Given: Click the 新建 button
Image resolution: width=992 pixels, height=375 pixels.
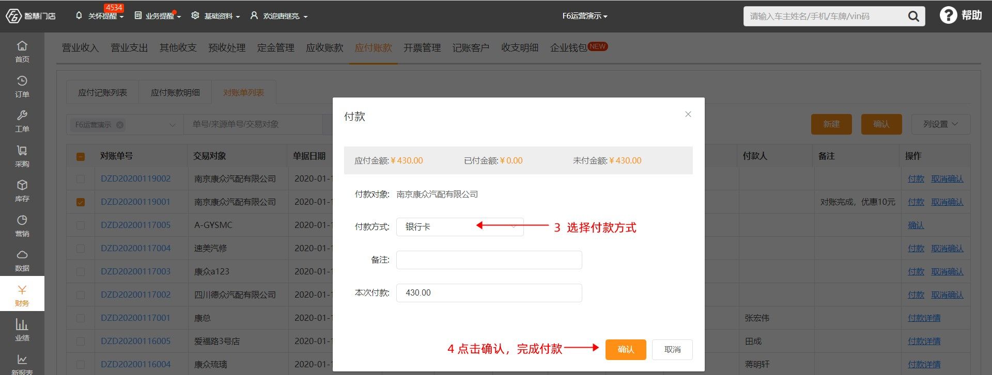Looking at the screenshot, I should pyautogui.click(x=831, y=124).
